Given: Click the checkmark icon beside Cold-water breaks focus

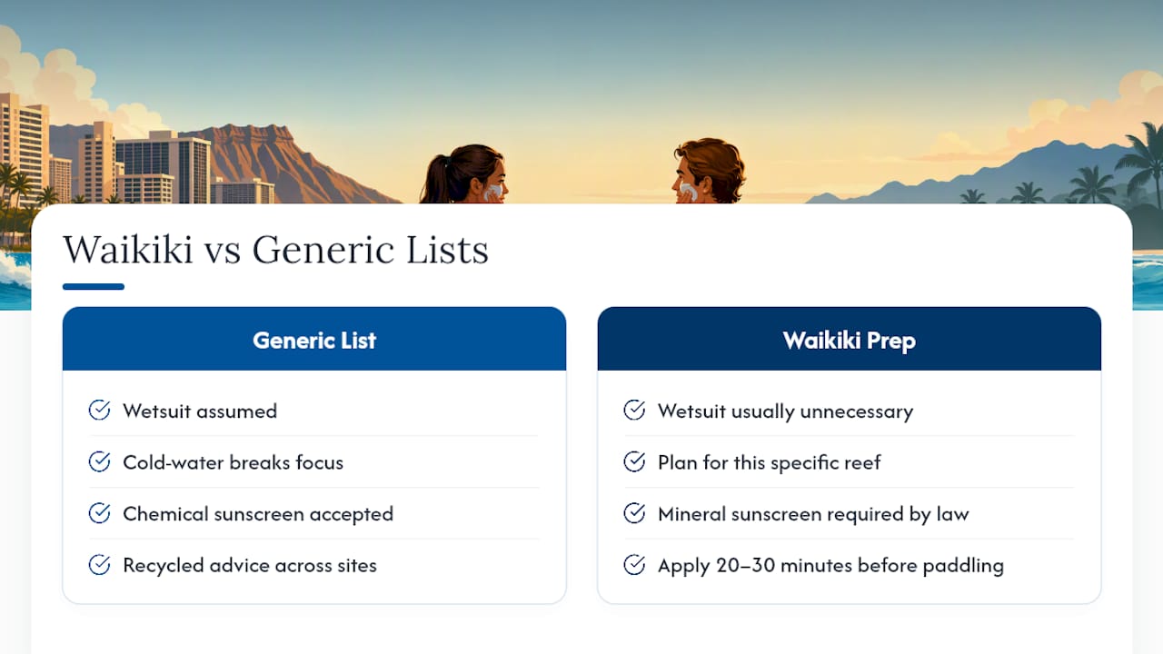Looking at the screenshot, I should point(99,462).
